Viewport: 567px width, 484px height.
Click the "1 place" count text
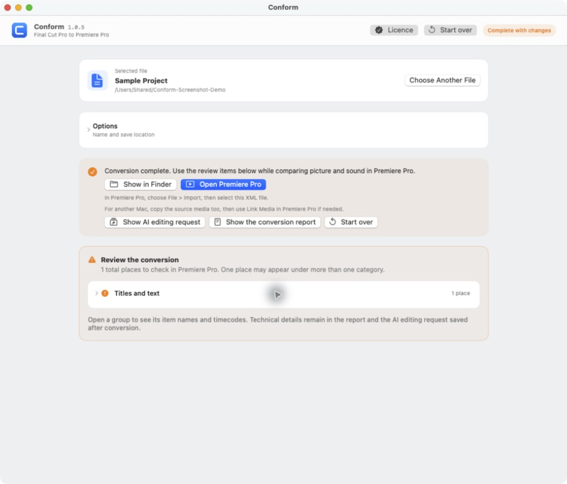coord(461,294)
